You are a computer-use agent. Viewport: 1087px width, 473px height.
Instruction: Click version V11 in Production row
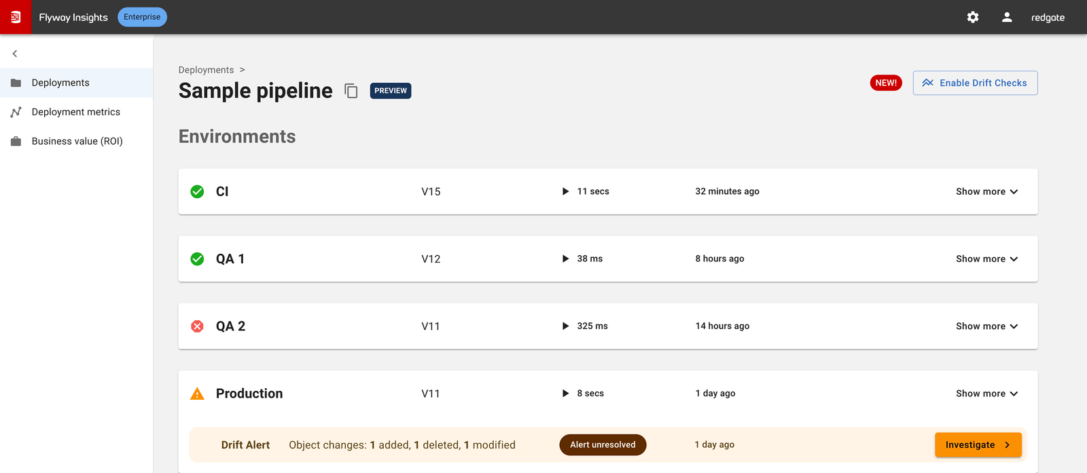[x=431, y=394]
